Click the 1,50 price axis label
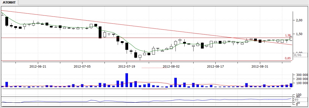 tap(299, 34)
